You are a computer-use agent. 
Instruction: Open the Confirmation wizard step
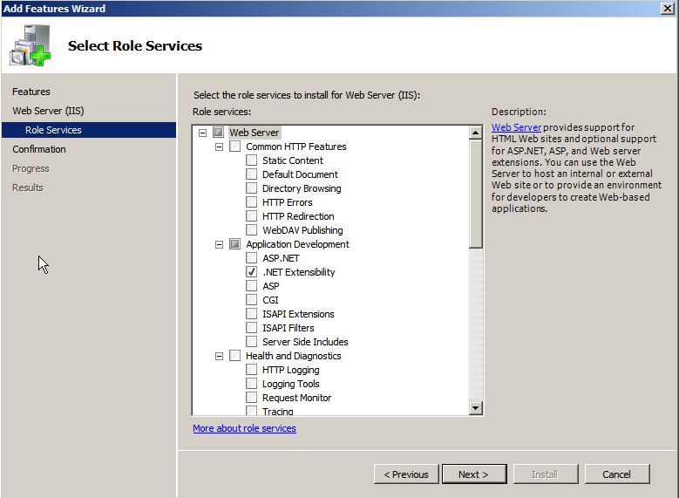(39, 149)
